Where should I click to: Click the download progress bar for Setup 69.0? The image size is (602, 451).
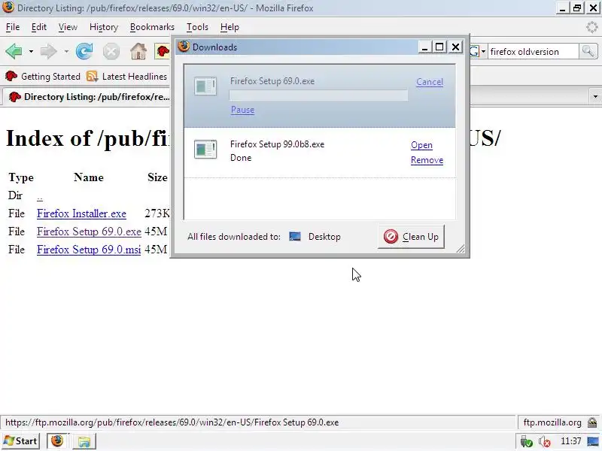(x=318, y=95)
